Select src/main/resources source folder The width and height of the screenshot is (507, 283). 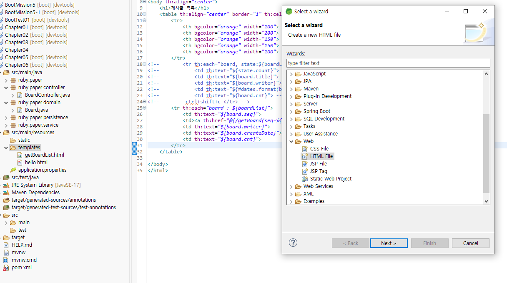pyautogui.click(x=33, y=133)
